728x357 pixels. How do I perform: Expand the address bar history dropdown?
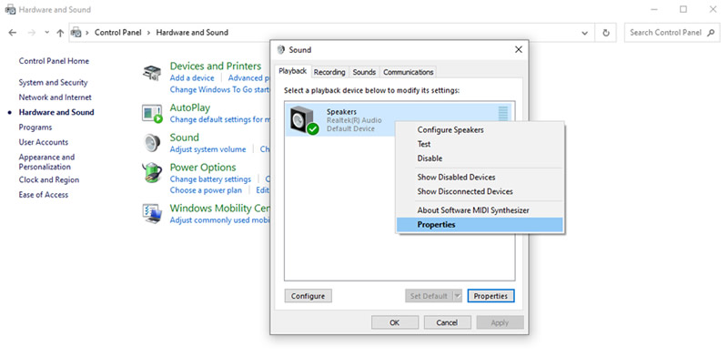[x=584, y=33]
